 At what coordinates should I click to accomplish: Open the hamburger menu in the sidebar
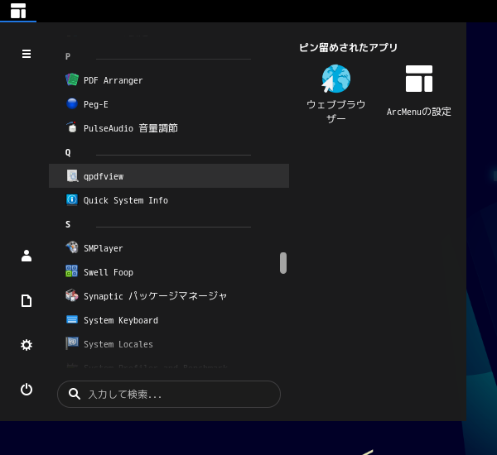click(x=27, y=54)
